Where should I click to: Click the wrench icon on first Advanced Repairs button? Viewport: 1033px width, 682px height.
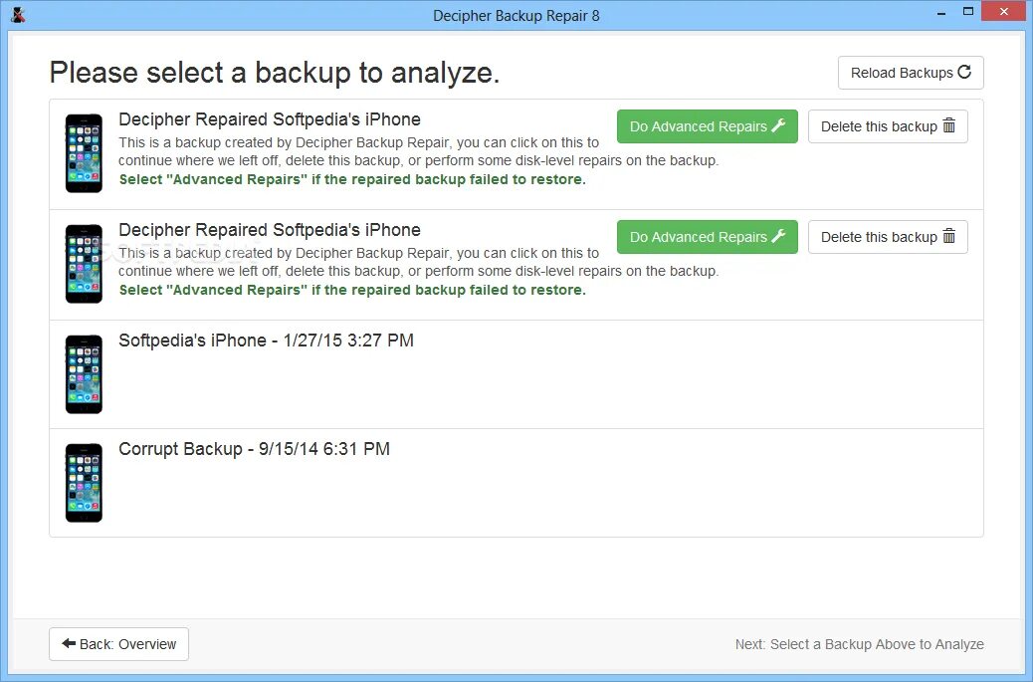(779, 126)
